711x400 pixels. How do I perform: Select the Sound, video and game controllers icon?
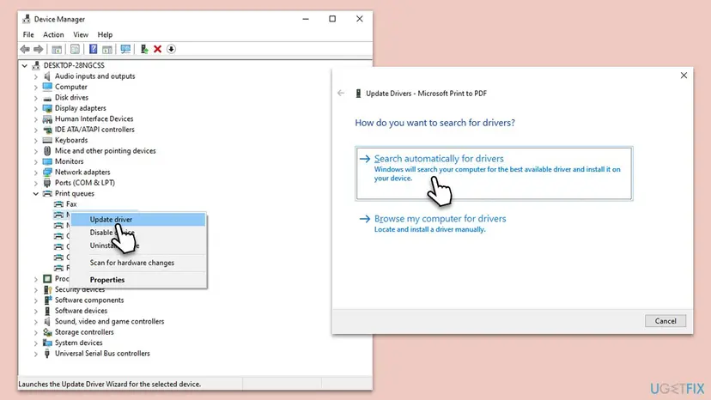tap(47, 322)
